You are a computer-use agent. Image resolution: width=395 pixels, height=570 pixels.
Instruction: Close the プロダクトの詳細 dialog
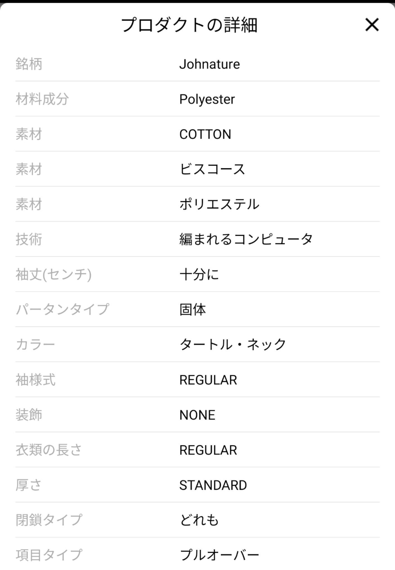pyautogui.click(x=372, y=25)
